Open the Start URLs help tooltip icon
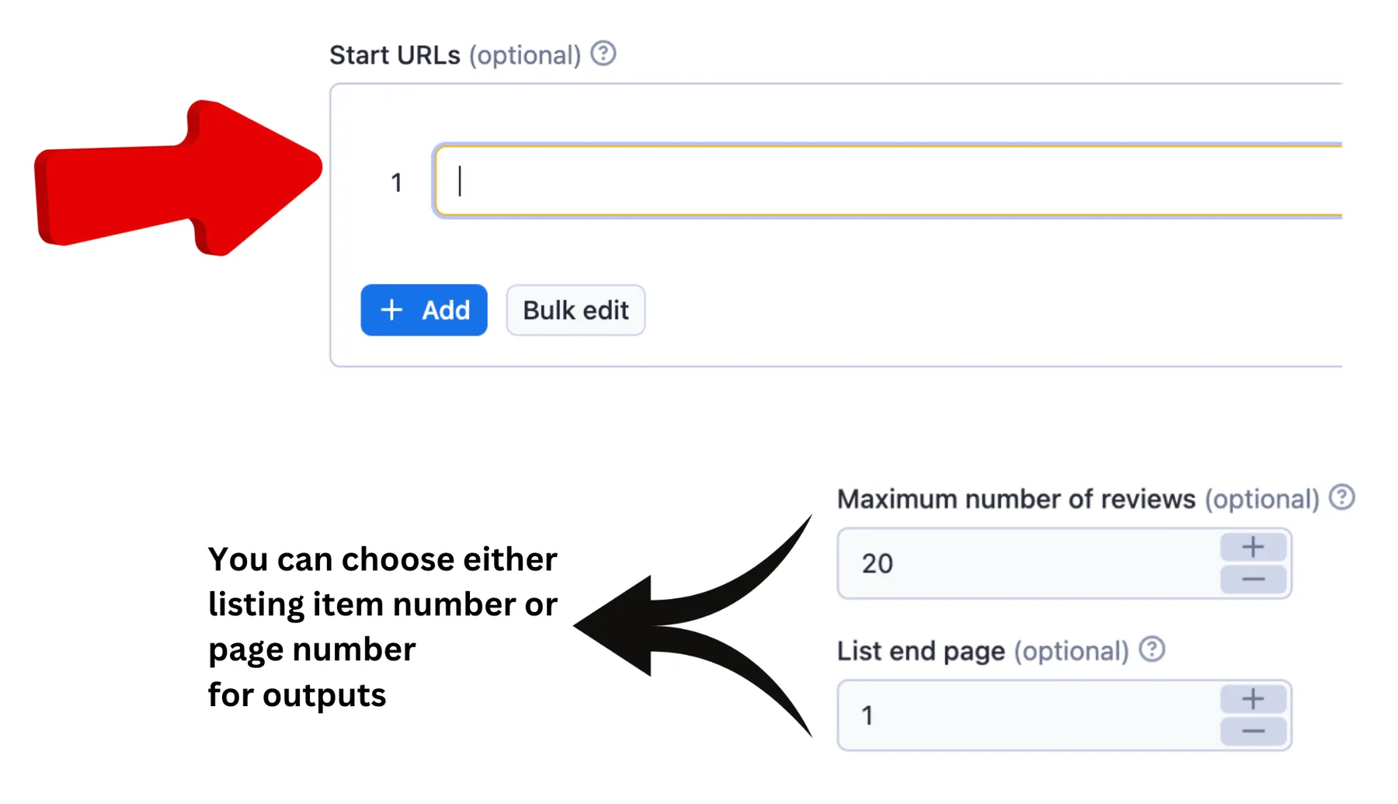1398x804 pixels. click(x=603, y=54)
